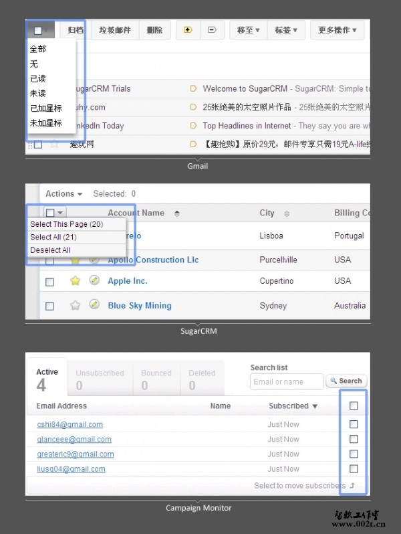Click Gmail 归档 archive button
Screen dimensions: 401x534
(x=75, y=30)
